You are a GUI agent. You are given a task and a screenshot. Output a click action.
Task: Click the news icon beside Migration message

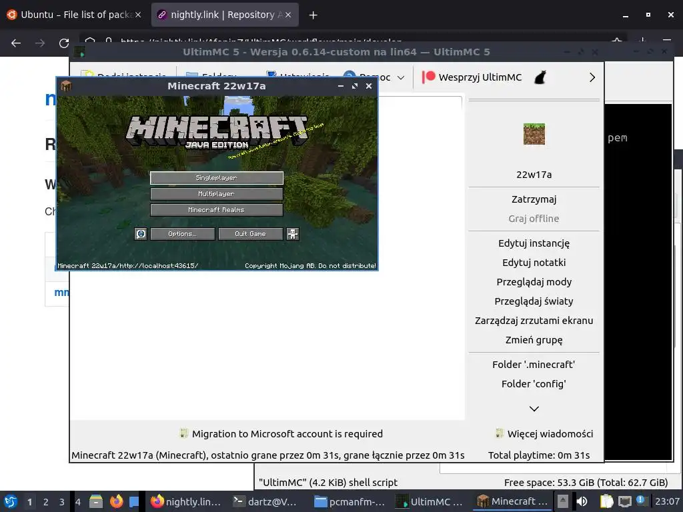[x=184, y=433]
